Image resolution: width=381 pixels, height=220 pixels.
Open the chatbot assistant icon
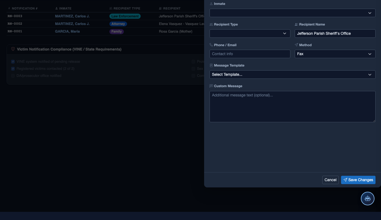(368, 198)
